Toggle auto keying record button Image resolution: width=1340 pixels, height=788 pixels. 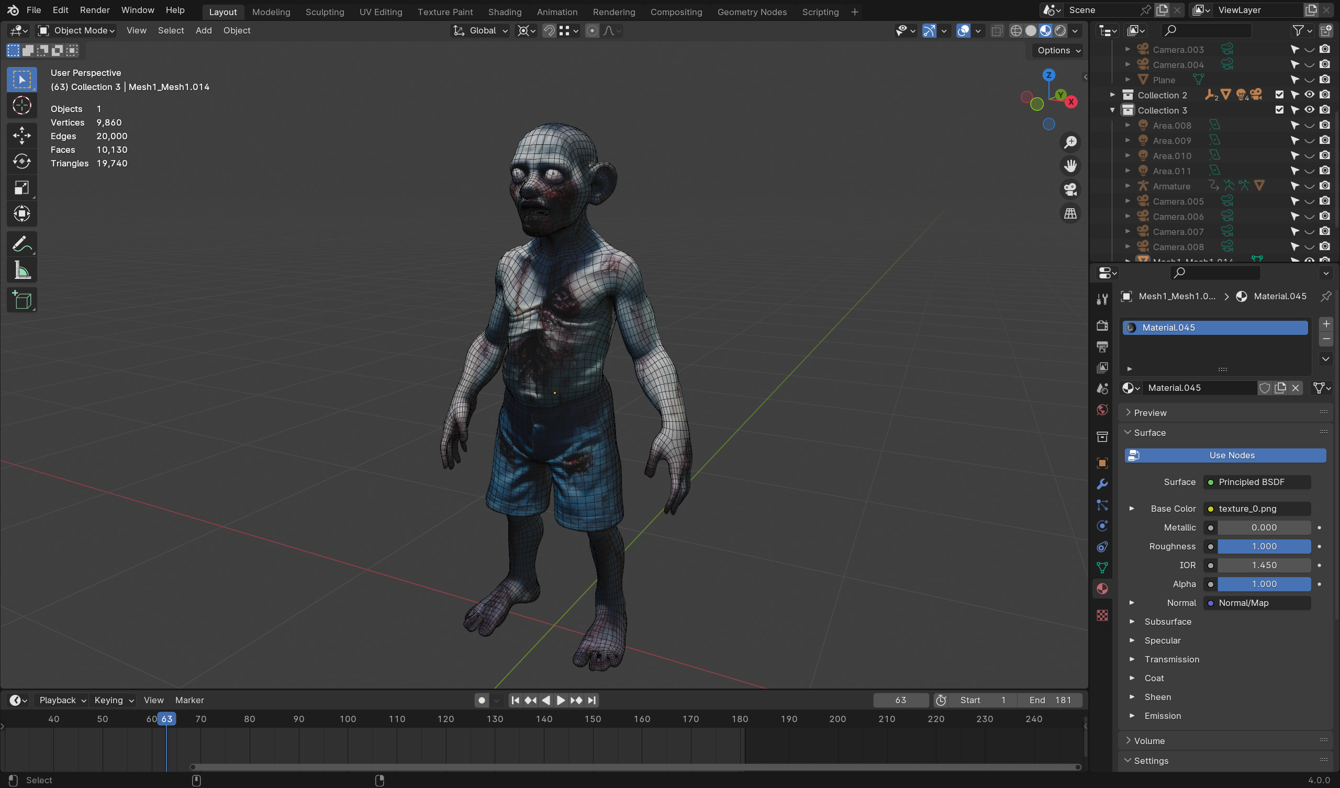482,700
